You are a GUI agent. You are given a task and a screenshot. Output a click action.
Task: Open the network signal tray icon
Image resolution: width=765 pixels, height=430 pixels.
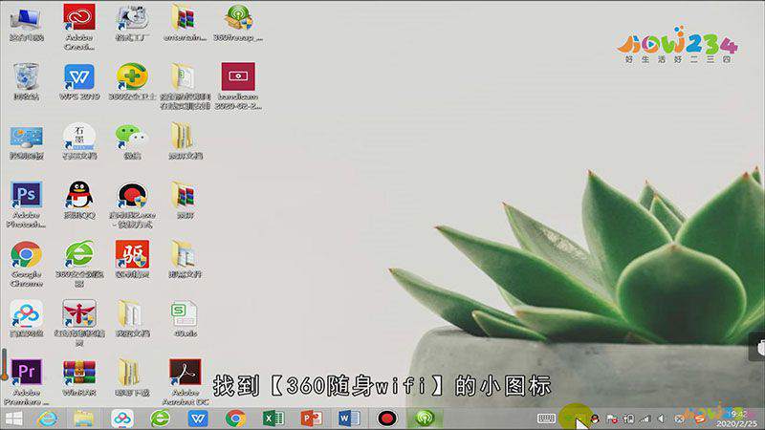[645, 419]
